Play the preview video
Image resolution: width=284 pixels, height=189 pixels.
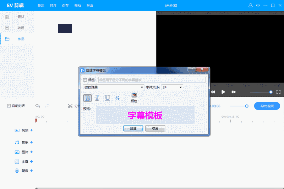click(x=223, y=92)
